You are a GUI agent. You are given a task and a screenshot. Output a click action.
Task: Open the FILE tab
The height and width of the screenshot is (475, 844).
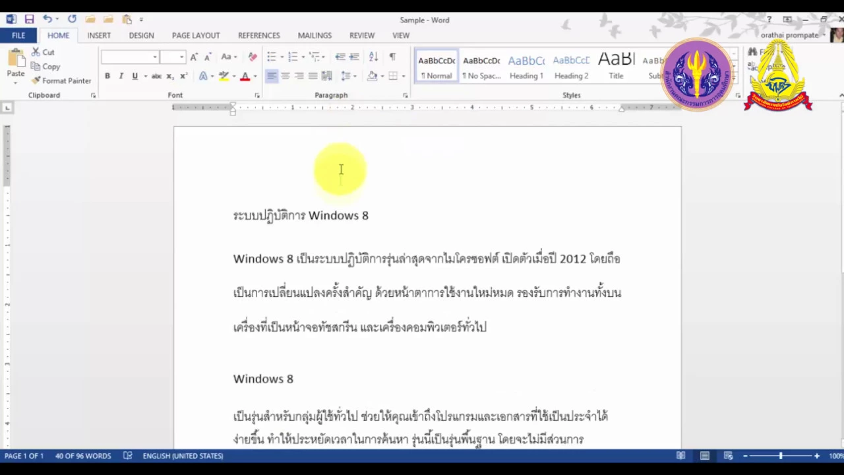coord(18,35)
